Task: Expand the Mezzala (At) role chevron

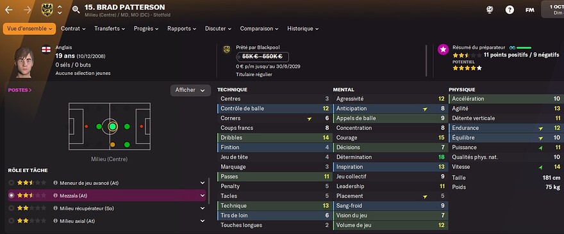Action: (x=203, y=196)
